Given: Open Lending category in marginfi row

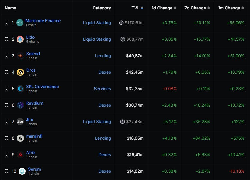Looking at the screenshot, I should click(x=103, y=138).
